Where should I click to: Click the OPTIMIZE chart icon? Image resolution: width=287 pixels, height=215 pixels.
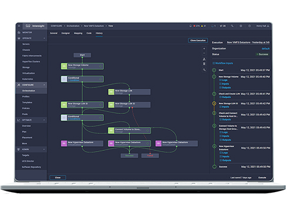point(19,120)
